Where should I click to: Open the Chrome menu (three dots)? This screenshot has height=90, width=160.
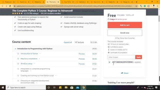157,6
